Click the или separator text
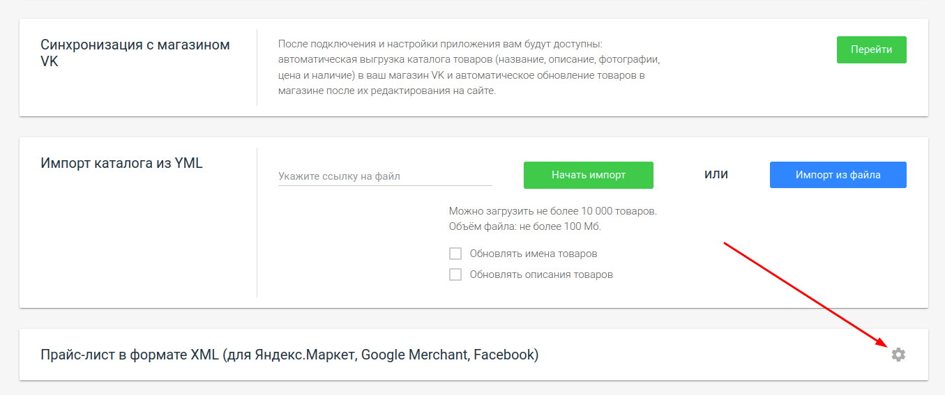 pos(716,174)
